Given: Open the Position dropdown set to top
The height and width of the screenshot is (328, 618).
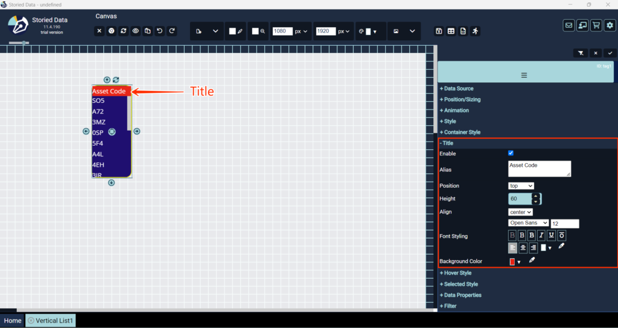Looking at the screenshot, I should (x=521, y=186).
